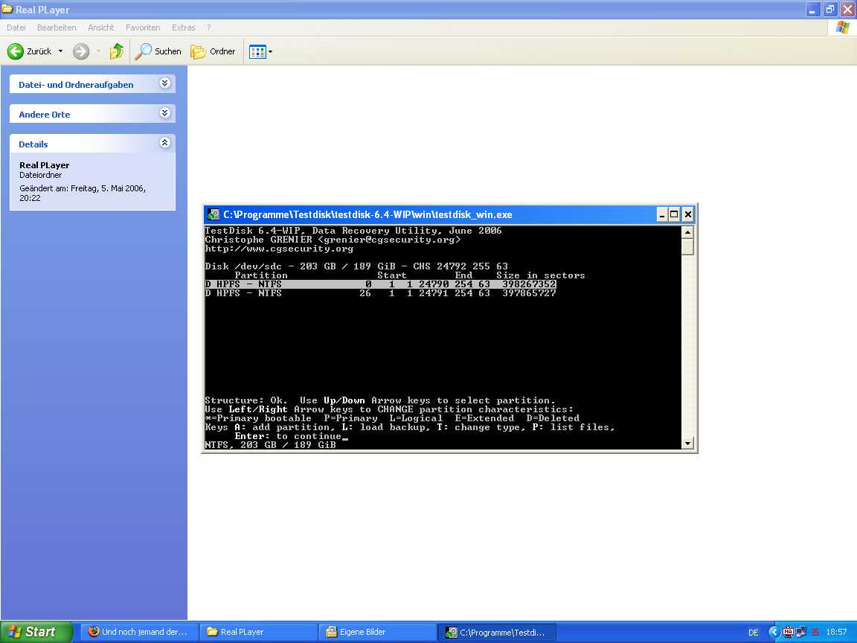The width and height of the screenshot is (857, 643).
Task: Click the Real PLayer folder icon in title bar
Action: [x=7, y=9]
